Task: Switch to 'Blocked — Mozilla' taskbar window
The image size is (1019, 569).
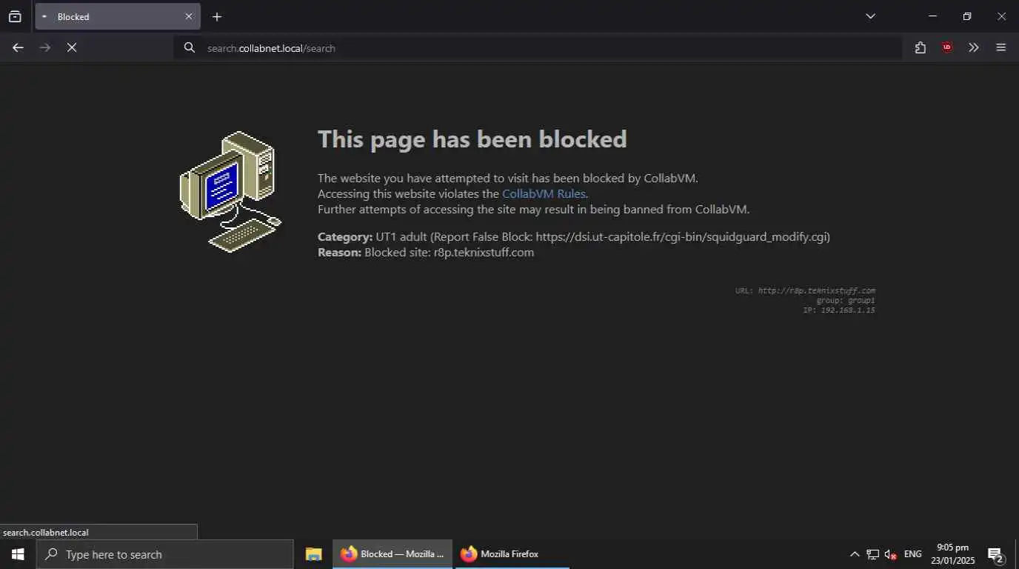Action: point(392,554)
